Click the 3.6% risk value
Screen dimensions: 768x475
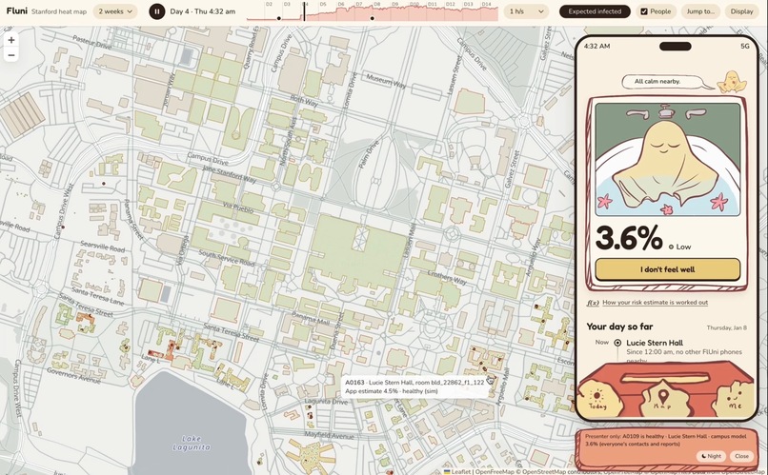629,238
